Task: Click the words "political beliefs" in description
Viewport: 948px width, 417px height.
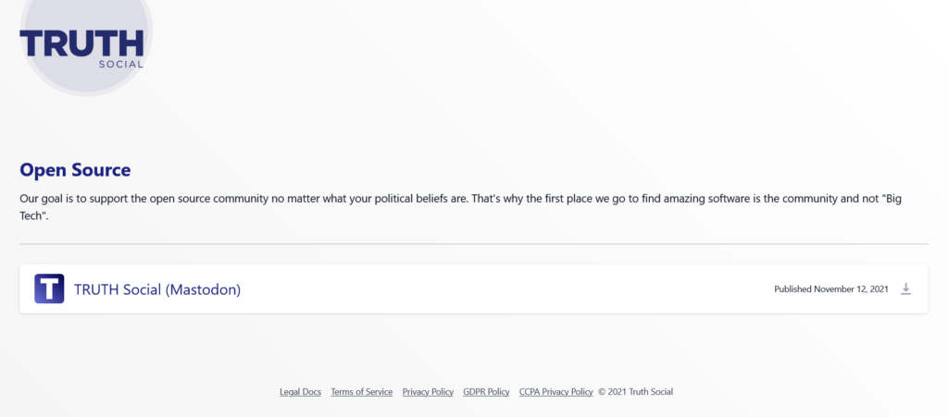Action: [x=407, y=199]
